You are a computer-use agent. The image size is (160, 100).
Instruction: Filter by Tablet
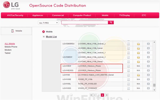pyautogui.click(x=7, y=53)
